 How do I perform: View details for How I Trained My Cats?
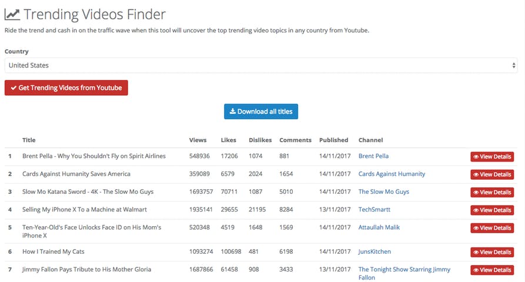(x=492, y=252)
